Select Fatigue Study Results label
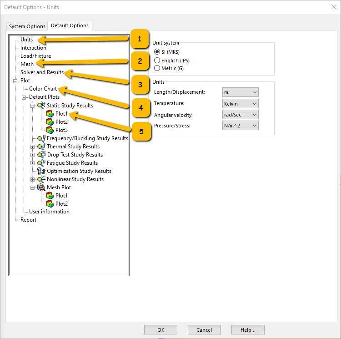 [x=72, y=163]
